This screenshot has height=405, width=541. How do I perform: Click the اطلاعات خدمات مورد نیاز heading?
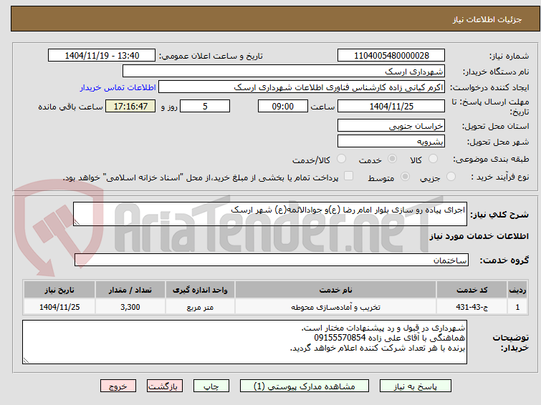point(479,236)
